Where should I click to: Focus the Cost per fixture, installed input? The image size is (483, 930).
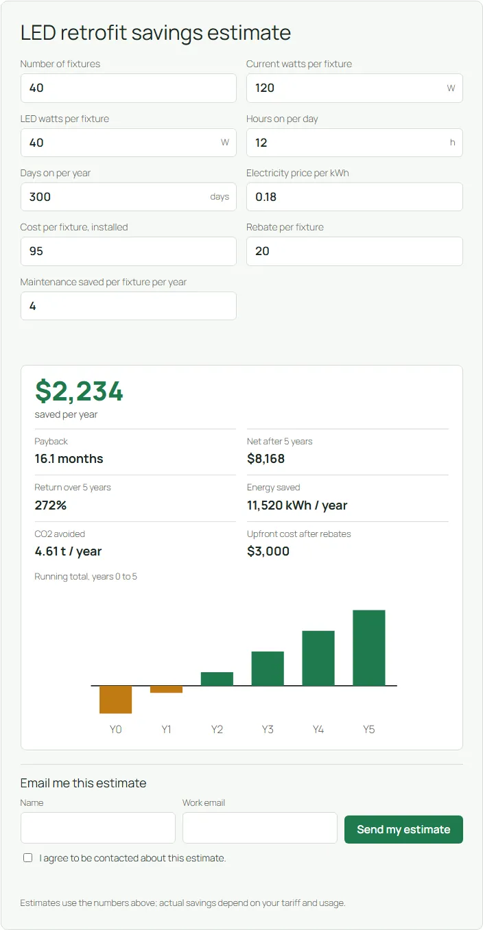[x=128, y=251]
